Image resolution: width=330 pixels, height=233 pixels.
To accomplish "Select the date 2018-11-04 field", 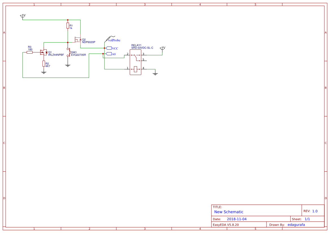I will (237, 219).
